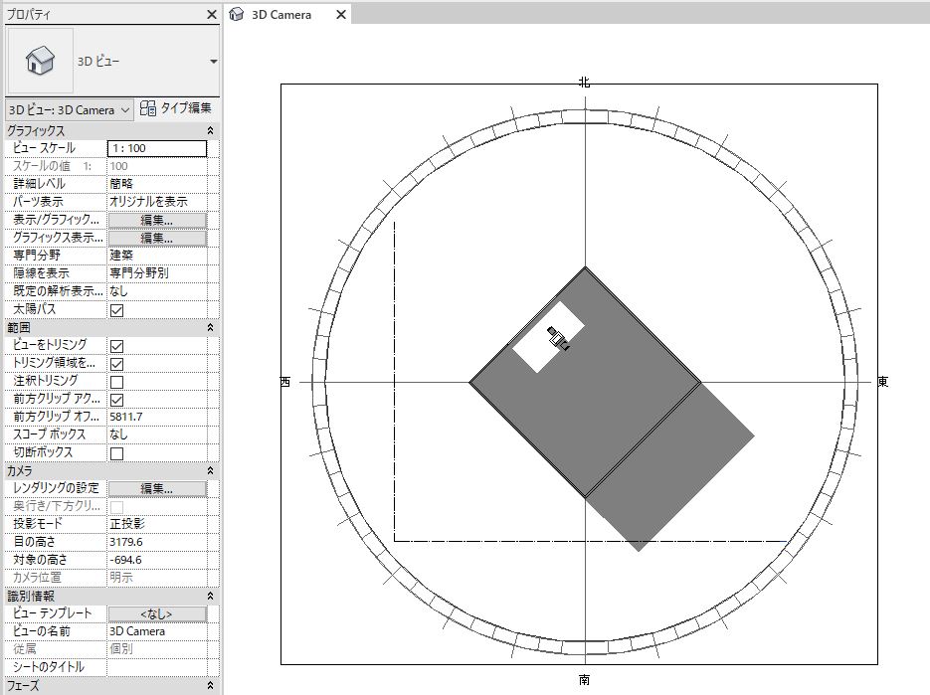Collapse the カメラ section chevron
This screenshot has width=930, height=695.
210,469
